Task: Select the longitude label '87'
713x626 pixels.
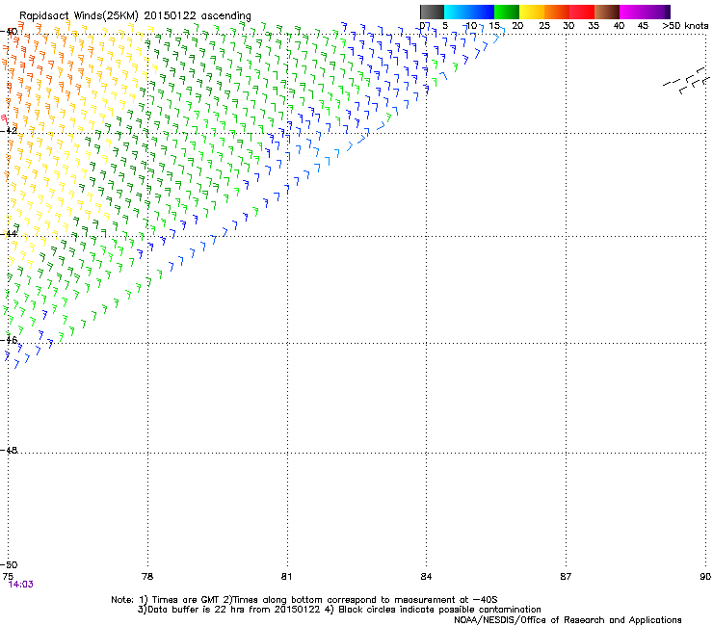Action: point(566,577)
